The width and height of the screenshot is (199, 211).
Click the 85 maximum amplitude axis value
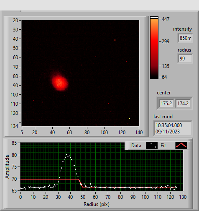click(14, 143)
